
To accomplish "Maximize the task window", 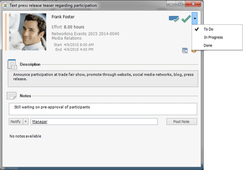I will click(180, 4).
